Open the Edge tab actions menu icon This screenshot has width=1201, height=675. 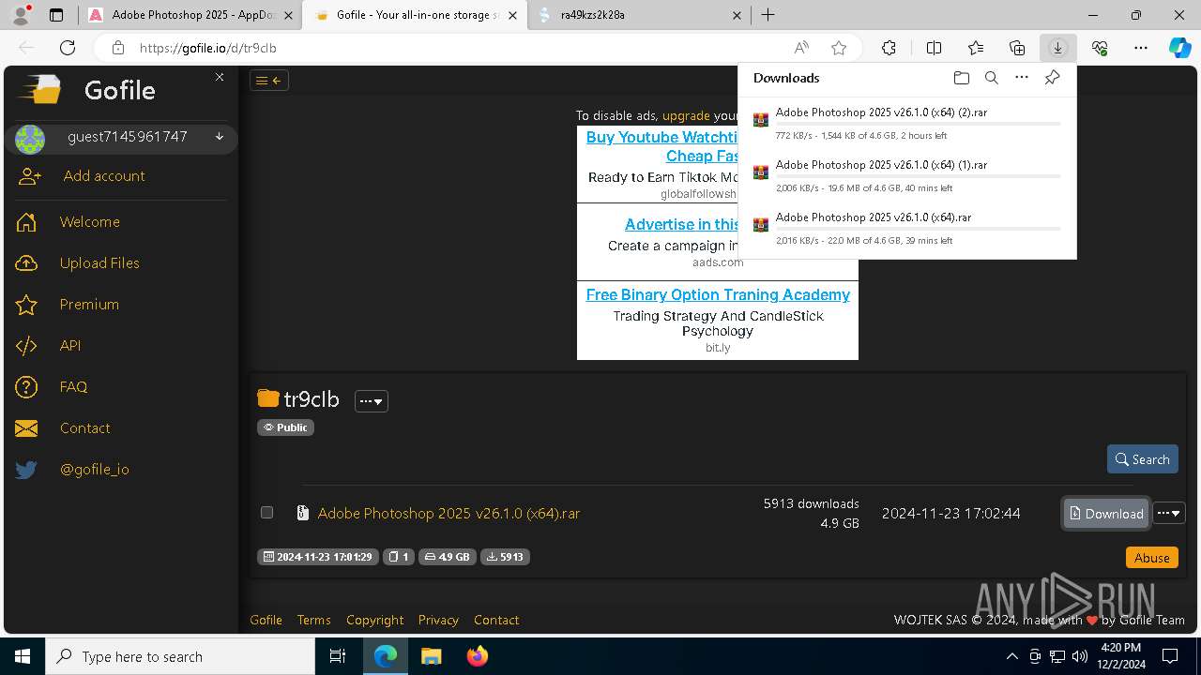[x=56, y=15]
